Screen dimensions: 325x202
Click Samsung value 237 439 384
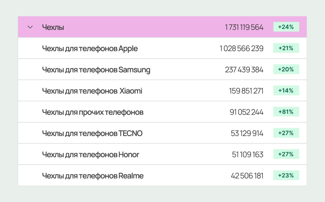pyautogui.click(x=244, y=70)
